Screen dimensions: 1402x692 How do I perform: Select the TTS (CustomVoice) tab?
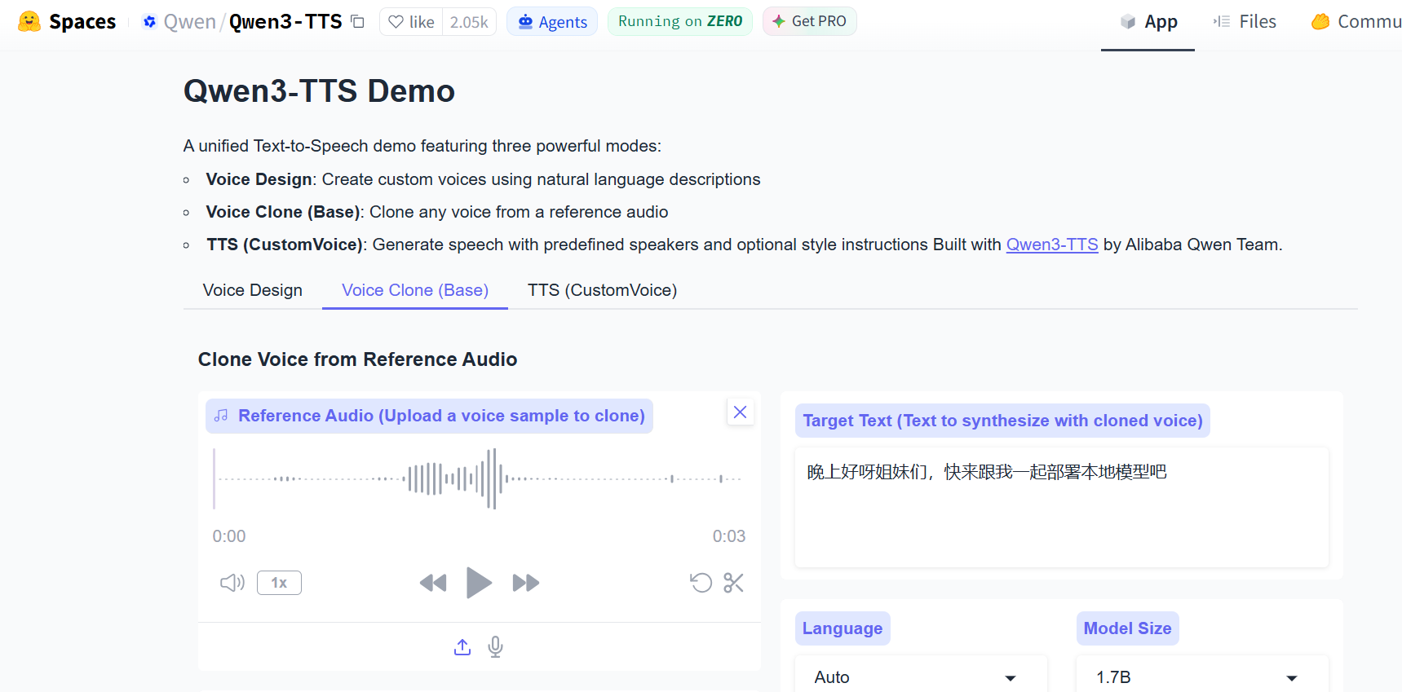[602, 290]
